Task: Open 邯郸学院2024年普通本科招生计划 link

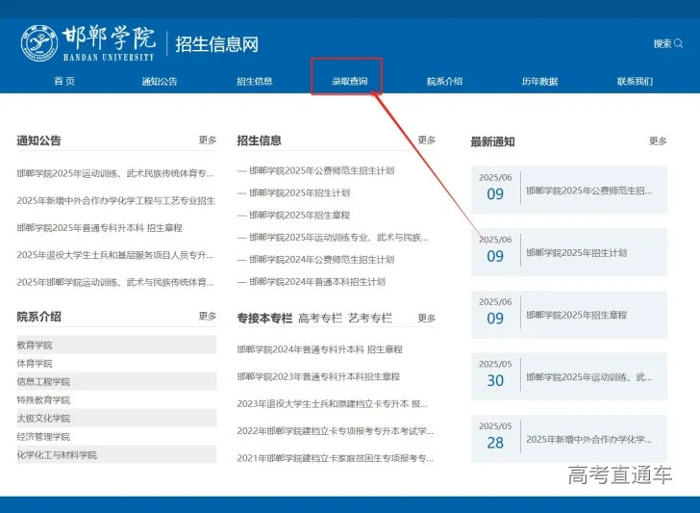Action: [x=317, y=282]
